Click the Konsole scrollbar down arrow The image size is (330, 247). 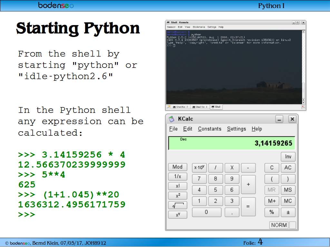tap(304, 103)
